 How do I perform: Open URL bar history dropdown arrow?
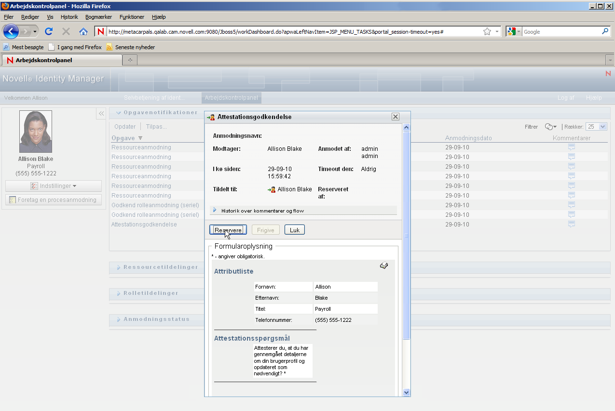(497, 32)
